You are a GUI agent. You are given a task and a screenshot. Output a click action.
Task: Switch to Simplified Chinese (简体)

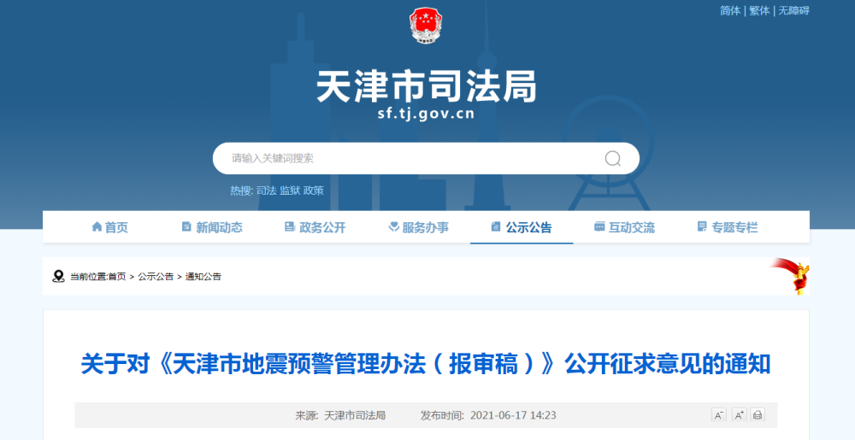[x=730, y=11]
